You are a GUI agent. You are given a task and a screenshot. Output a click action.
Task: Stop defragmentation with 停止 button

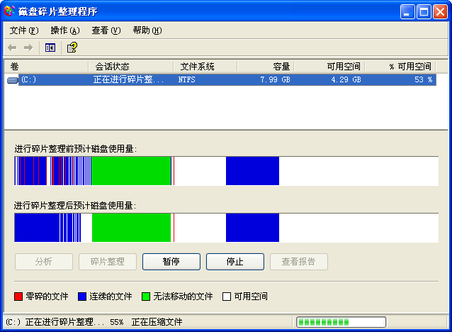tap(235, 262)
